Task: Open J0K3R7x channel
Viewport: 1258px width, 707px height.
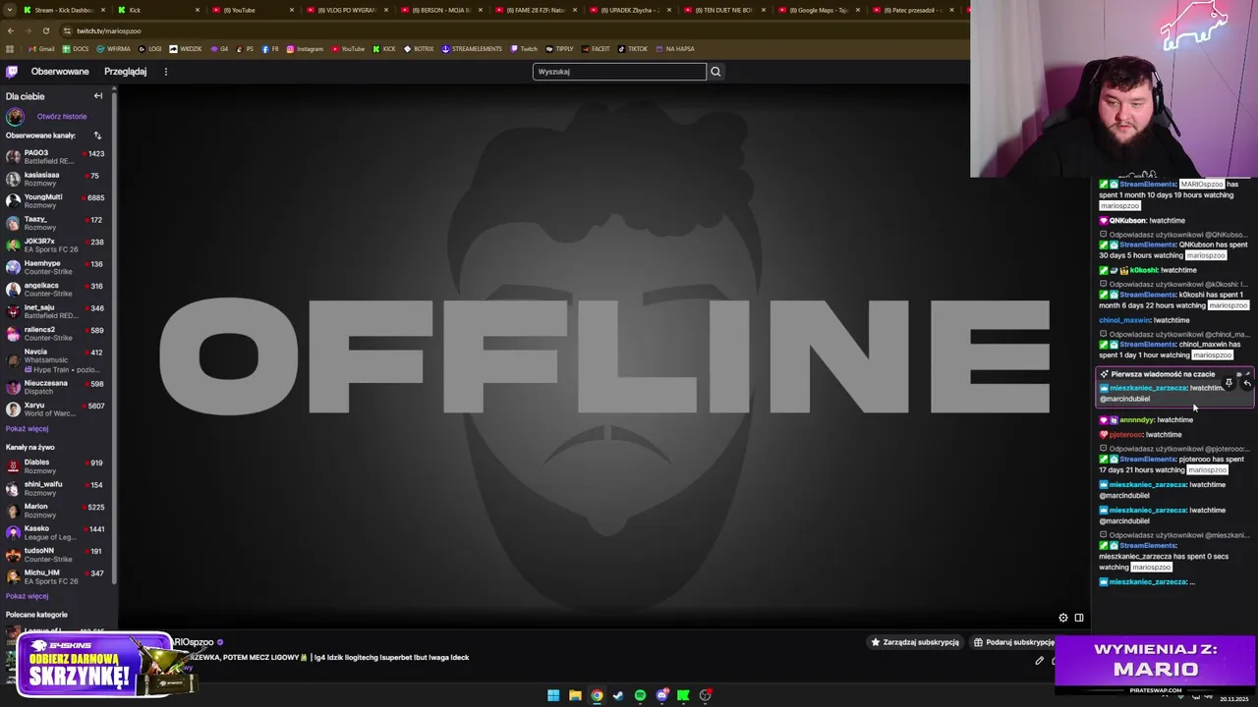Action: (x=57, y=245)
